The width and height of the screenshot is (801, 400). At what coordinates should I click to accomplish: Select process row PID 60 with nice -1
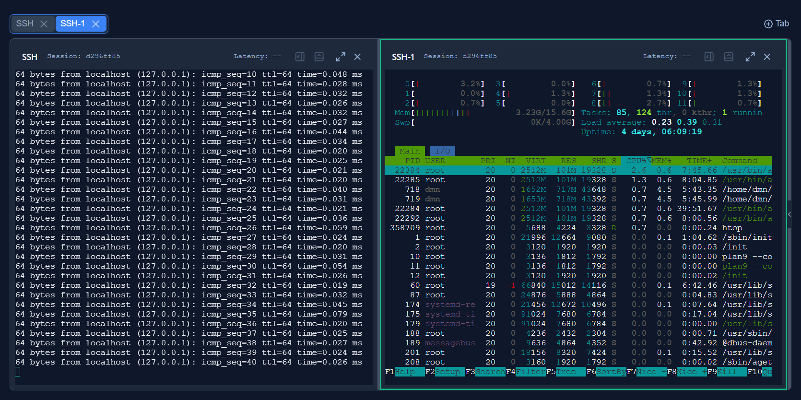click(578, 285)
